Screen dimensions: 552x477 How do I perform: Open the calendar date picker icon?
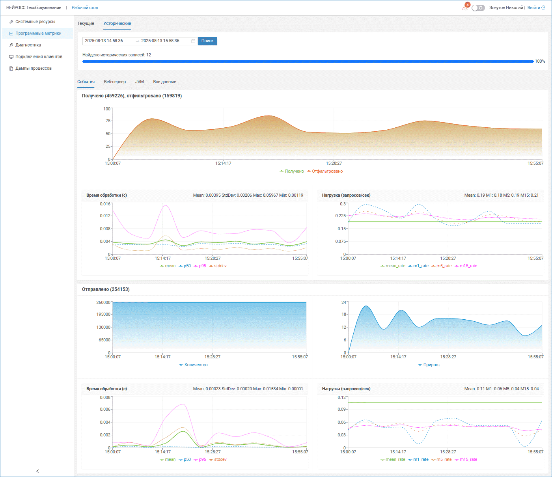pyautogui.click(x=193, y=41)
